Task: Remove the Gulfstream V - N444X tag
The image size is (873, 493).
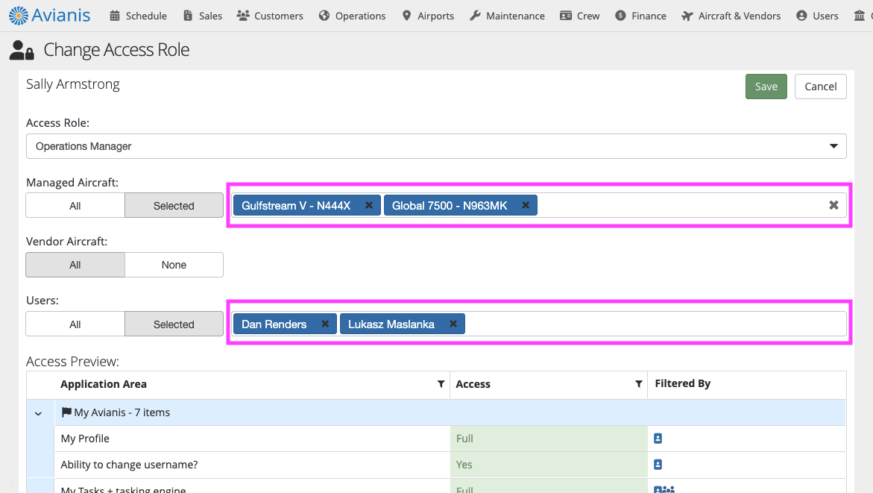Action: click(368, 205)
